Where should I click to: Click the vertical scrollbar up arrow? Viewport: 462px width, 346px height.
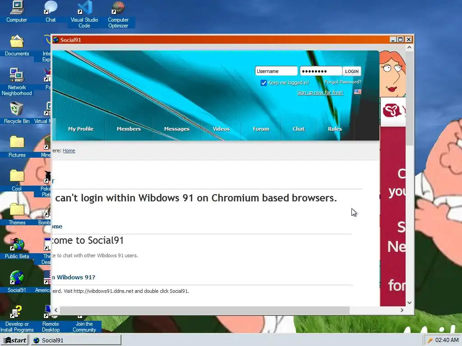pyautogui.click(x=409, y=47)
